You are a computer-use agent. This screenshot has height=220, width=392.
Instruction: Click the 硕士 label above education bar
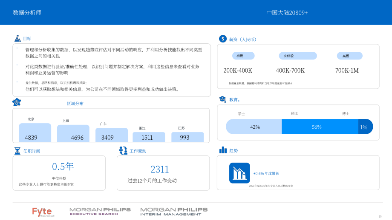294,113
